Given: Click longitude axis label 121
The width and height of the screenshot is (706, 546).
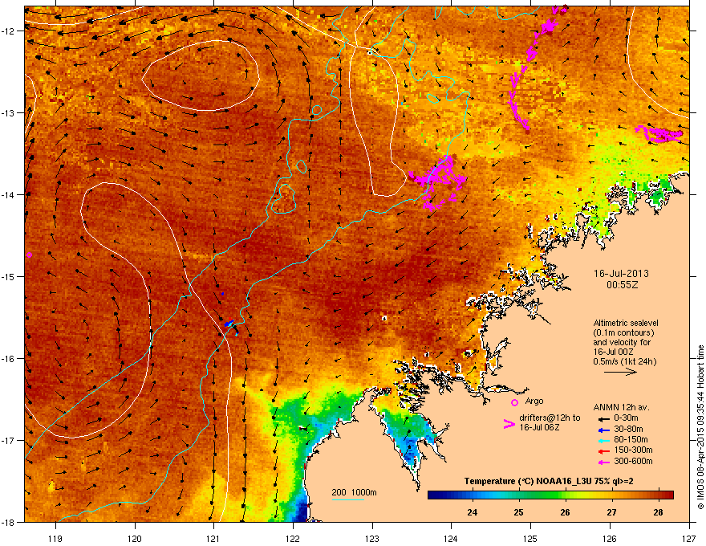Looking at the screenshot, I should coord(213,538).
